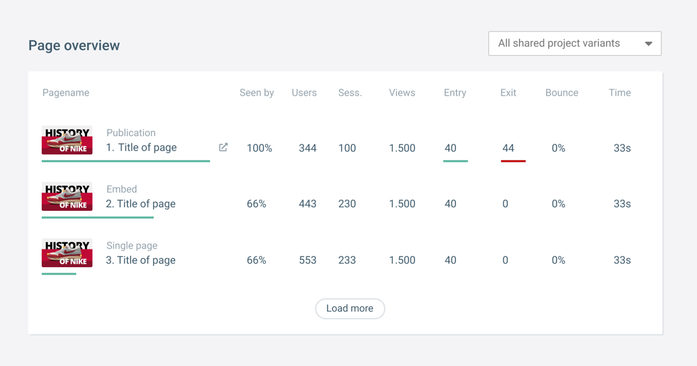Open external link icon for first page
Image resolution: width=697 pixels, height=366 pixels.
click(223, 148)
